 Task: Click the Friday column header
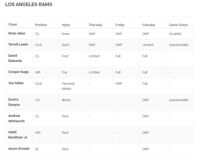click(120, 25)
